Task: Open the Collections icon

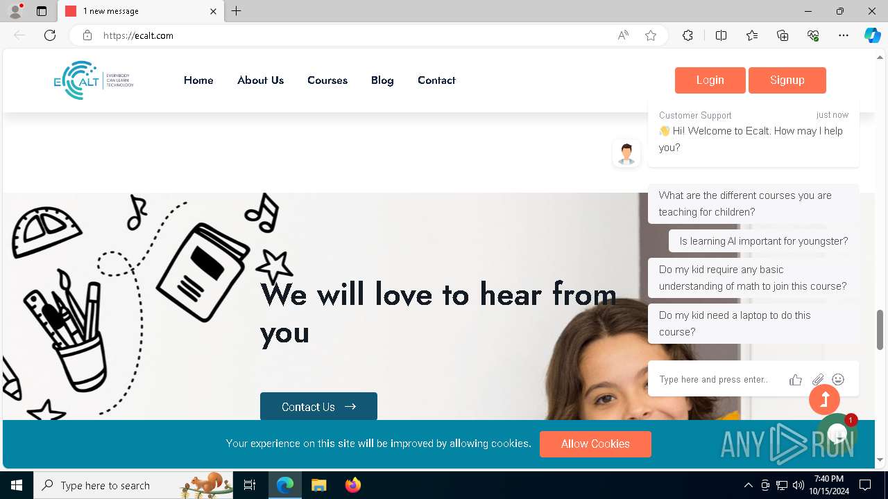Action: 783,35
